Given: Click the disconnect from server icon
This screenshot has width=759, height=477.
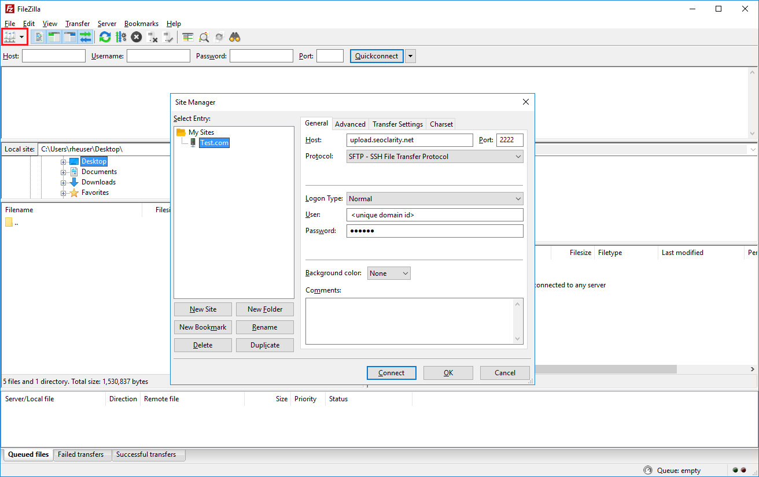Looking at the screenshot, I should coord(153,38).
